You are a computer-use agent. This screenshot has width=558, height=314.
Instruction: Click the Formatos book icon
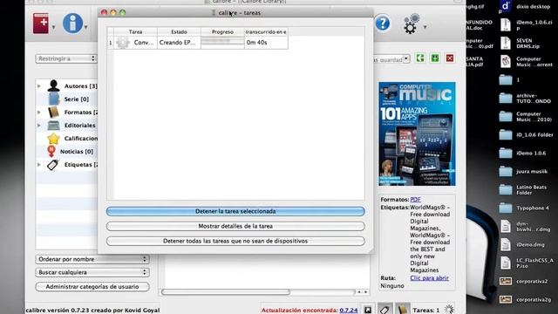pos(53,113)
